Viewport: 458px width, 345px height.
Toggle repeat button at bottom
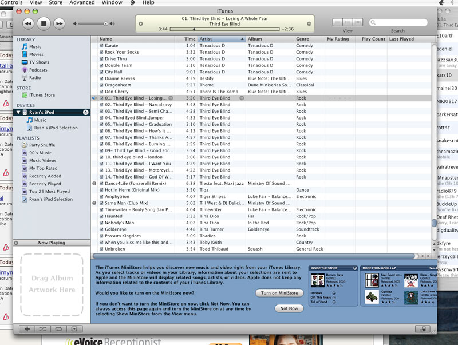(58, 329)
